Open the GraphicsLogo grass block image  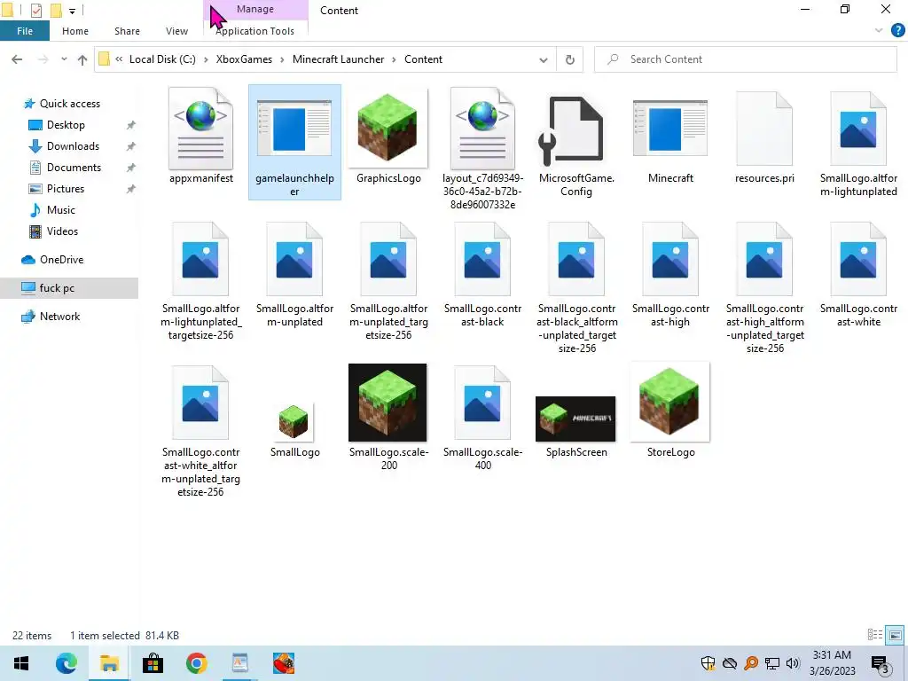pyautogui.click(x=388, y=137)
